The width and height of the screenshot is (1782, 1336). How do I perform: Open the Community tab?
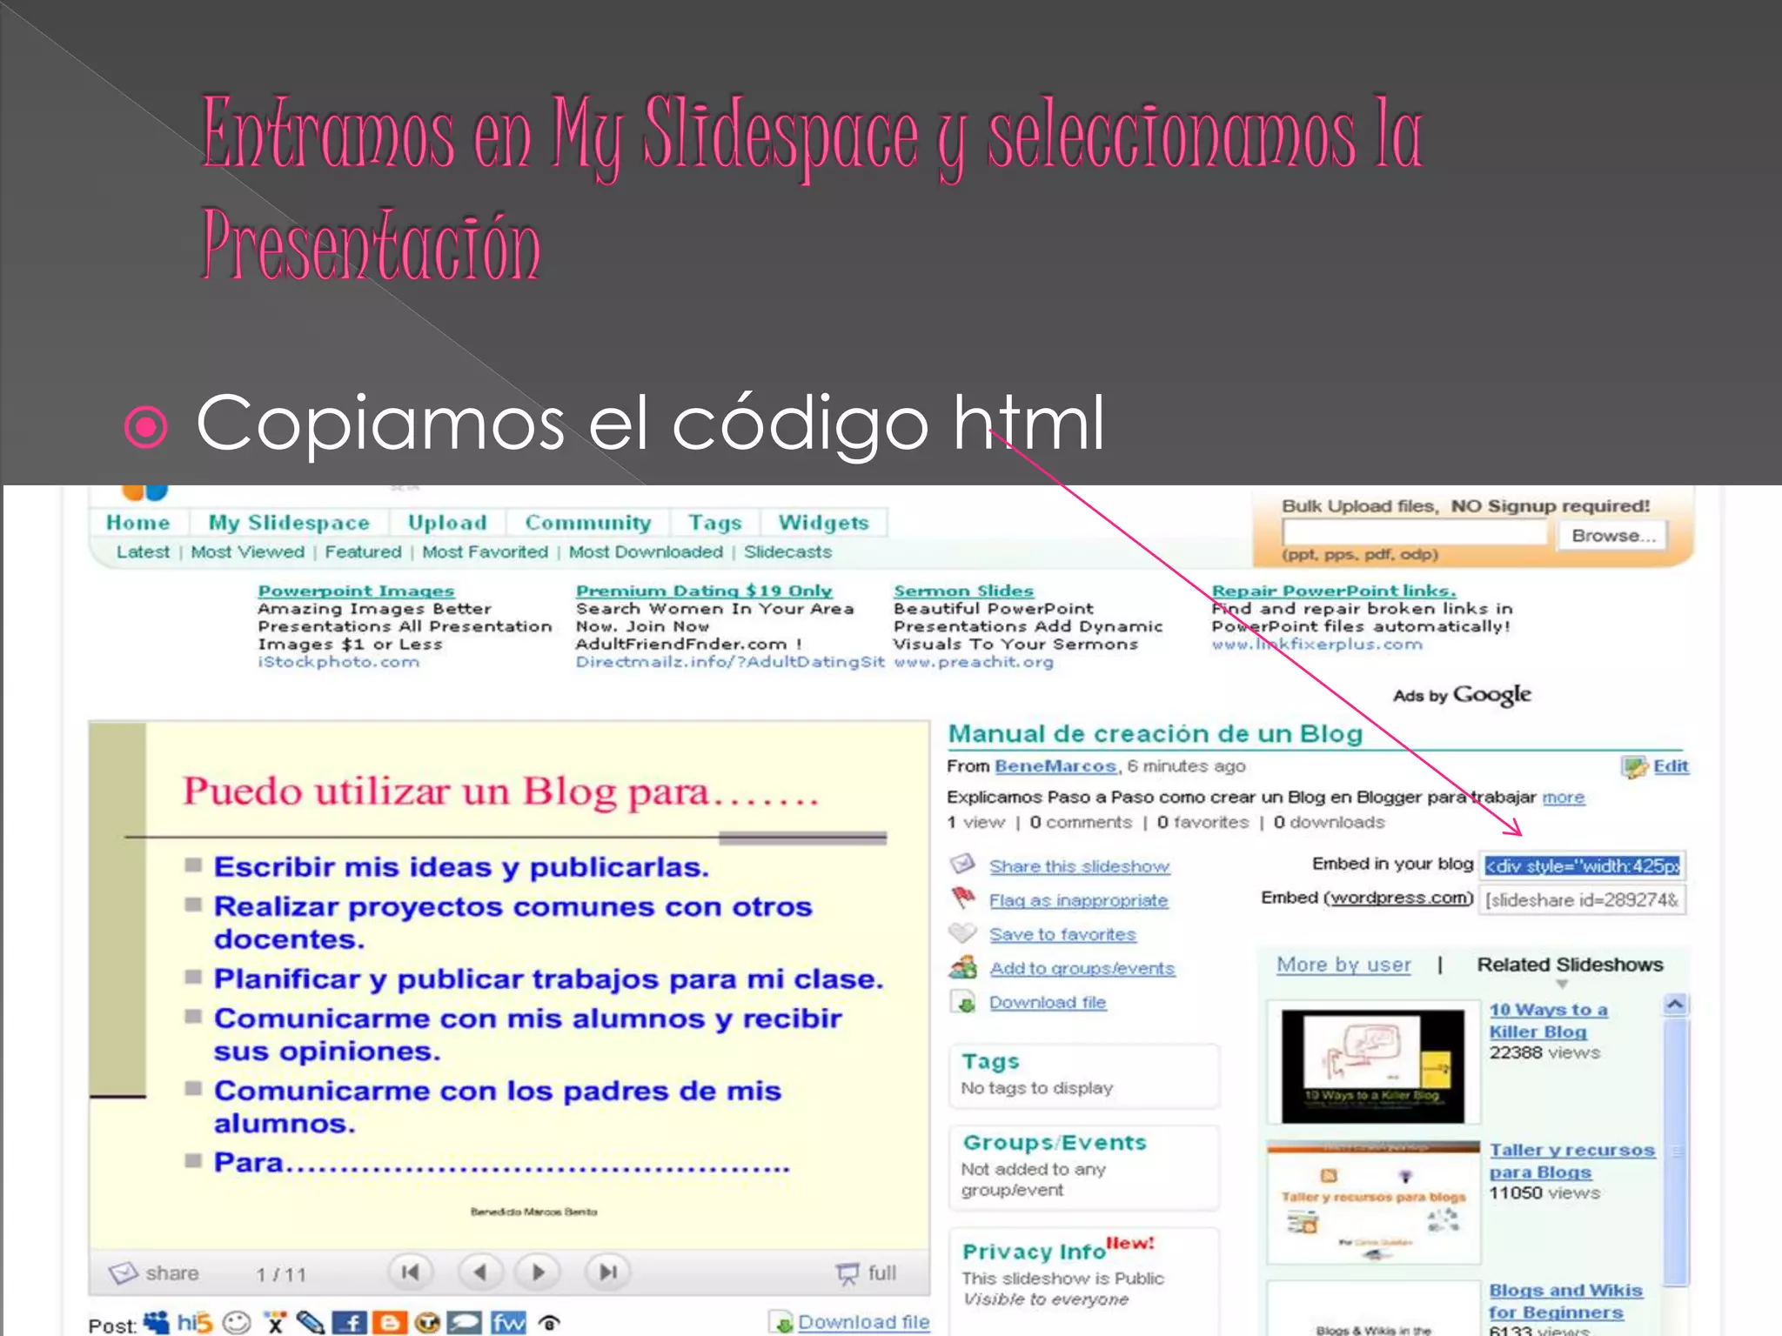588,523
